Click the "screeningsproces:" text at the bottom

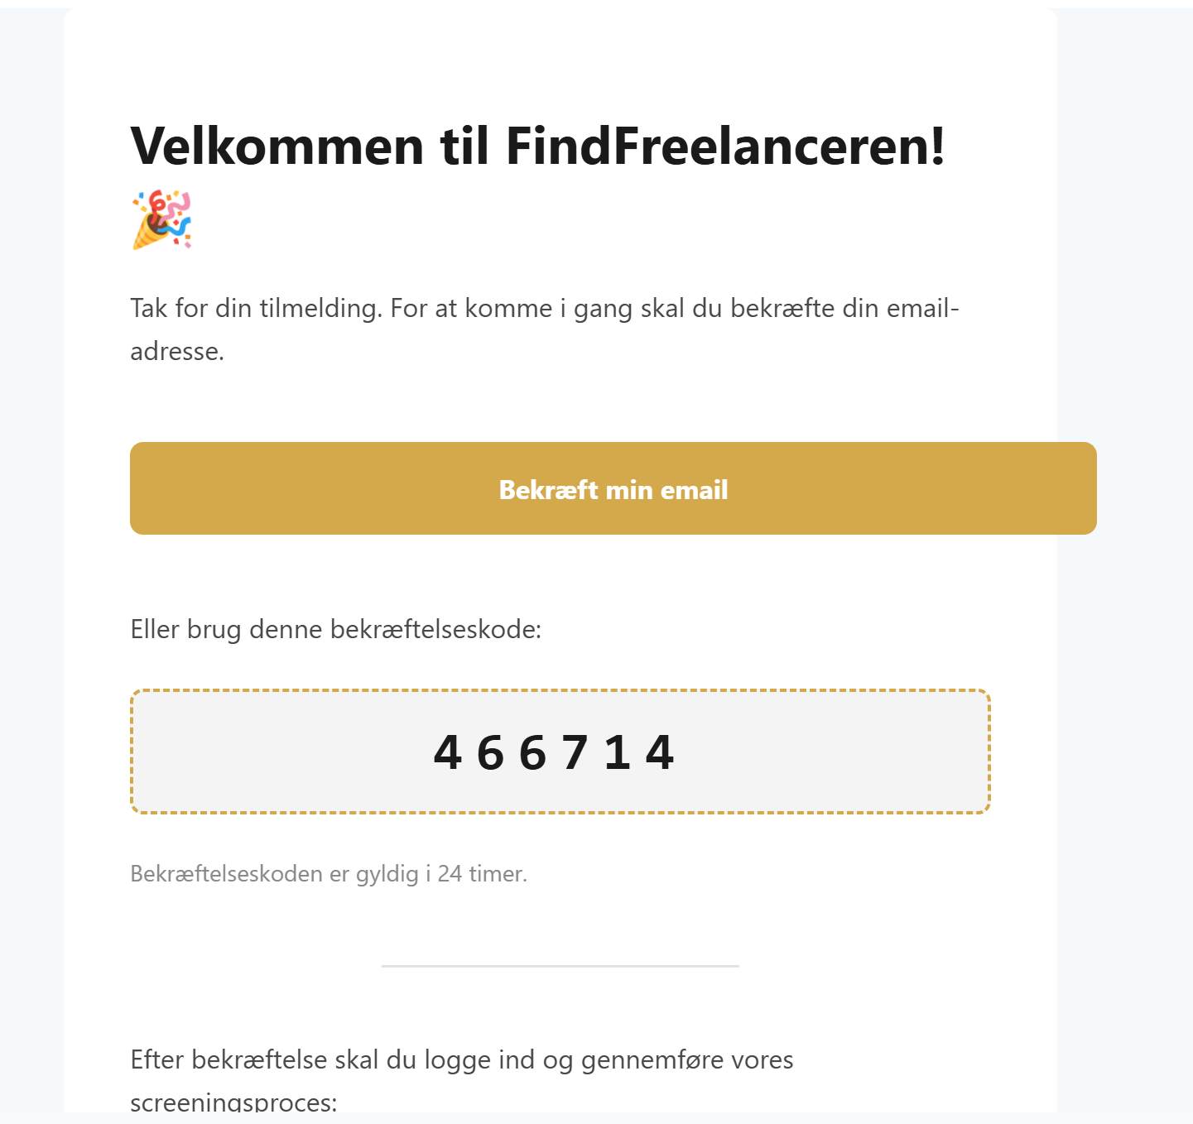pos(233,1103)
